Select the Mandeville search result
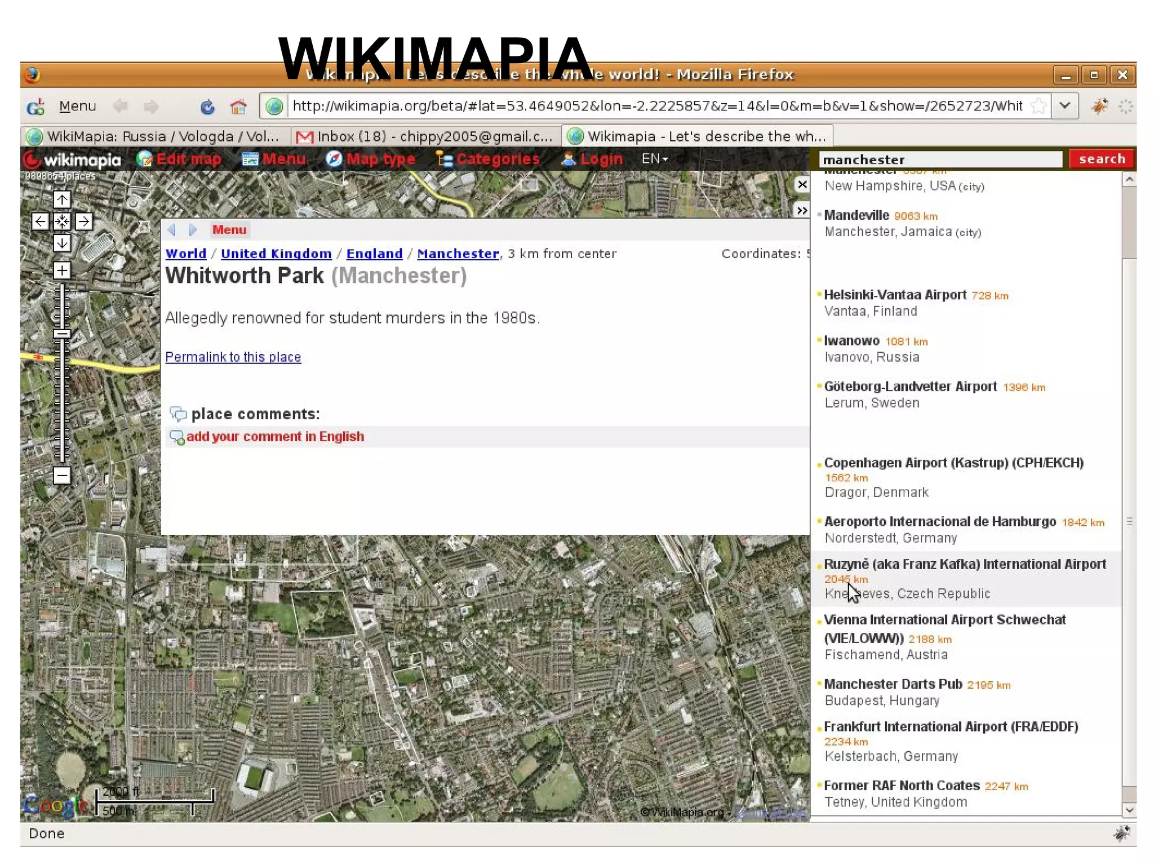 point(856,215)
